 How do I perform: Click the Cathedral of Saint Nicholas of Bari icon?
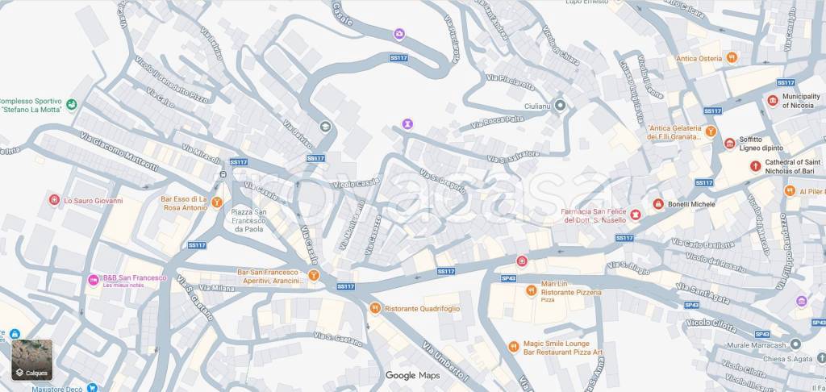[755, 166]
